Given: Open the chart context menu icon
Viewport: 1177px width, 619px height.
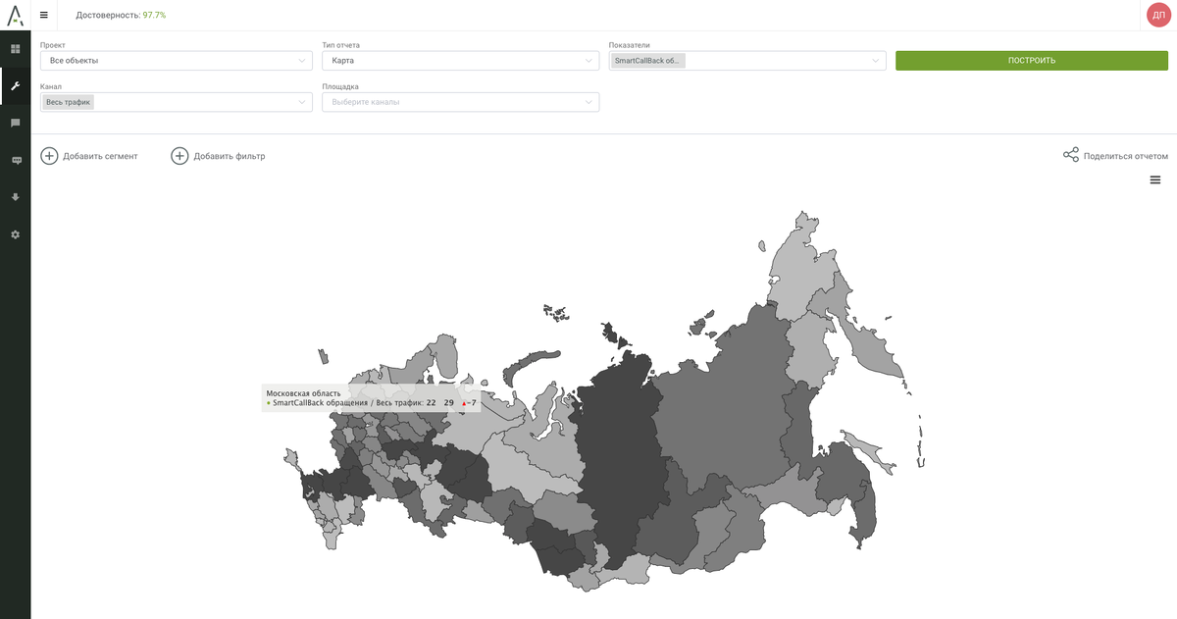Looking at the screenshot, I should pos(1155,180).
